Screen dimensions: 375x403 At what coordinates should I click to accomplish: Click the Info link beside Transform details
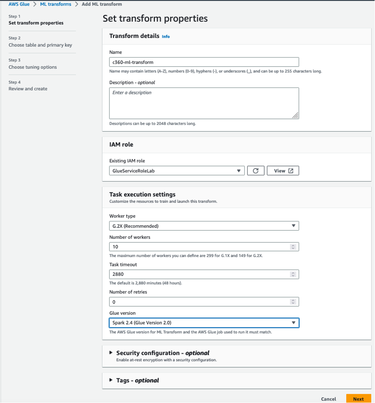[166, 36]
